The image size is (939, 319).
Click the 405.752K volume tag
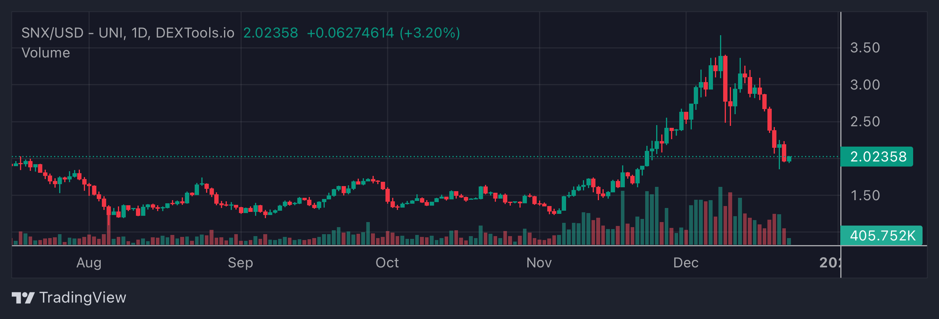882,236
